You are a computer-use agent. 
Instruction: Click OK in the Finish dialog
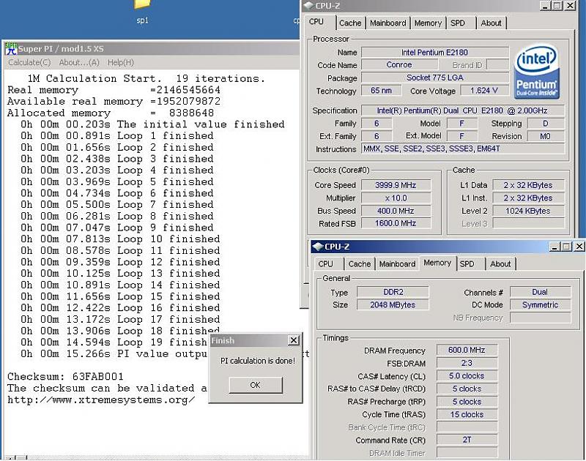click(256, 385)
